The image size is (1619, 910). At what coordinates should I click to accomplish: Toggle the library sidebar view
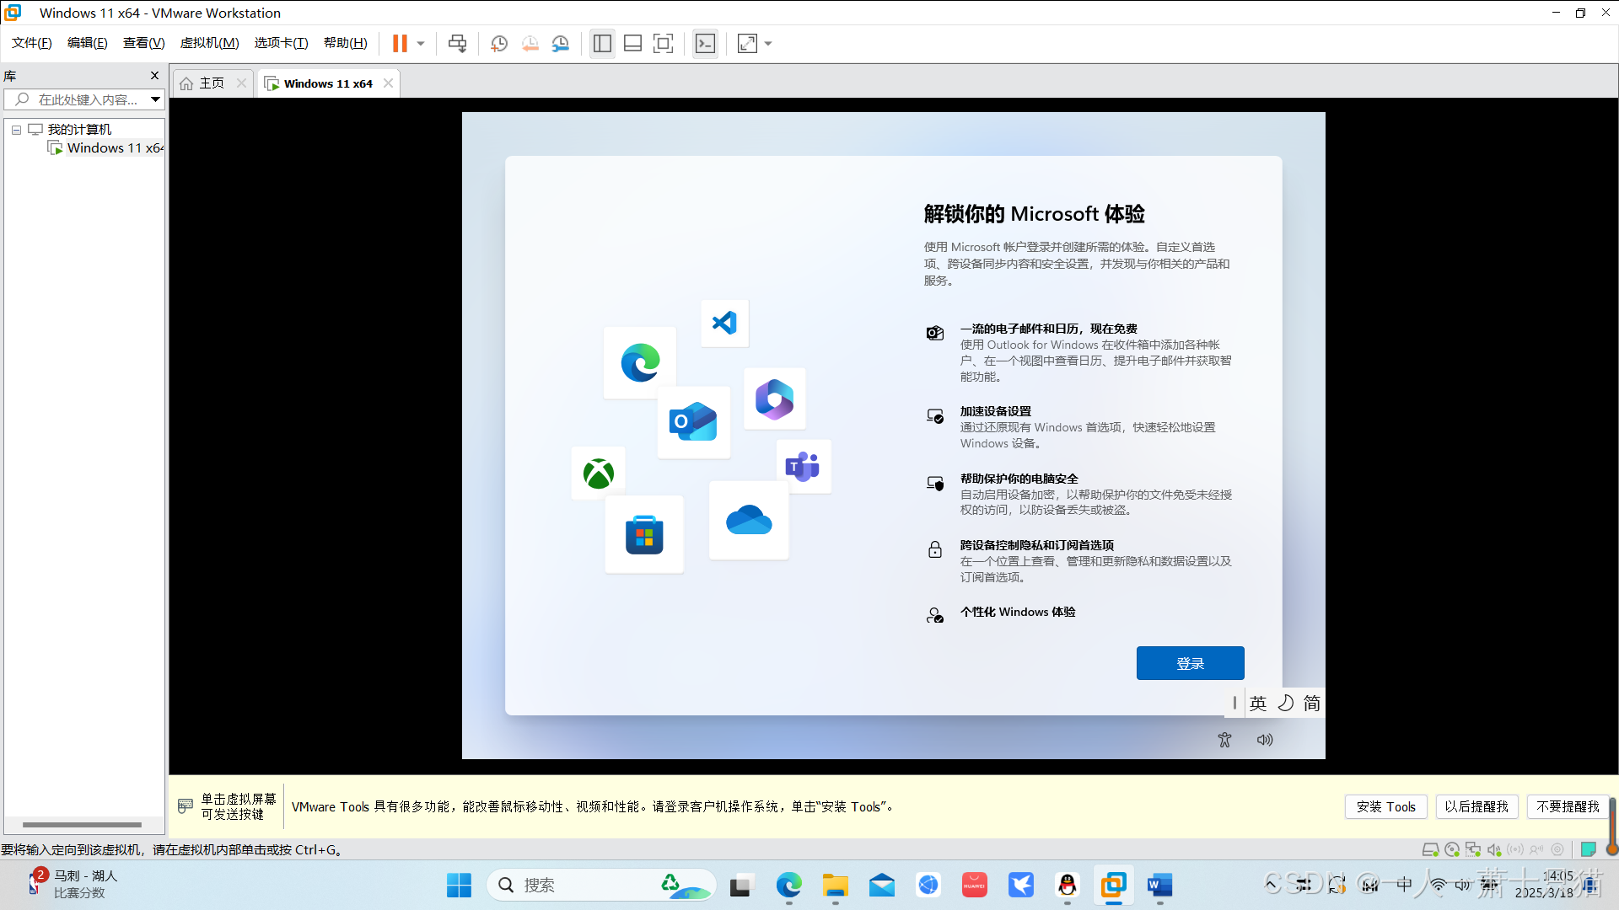(602, 44)
